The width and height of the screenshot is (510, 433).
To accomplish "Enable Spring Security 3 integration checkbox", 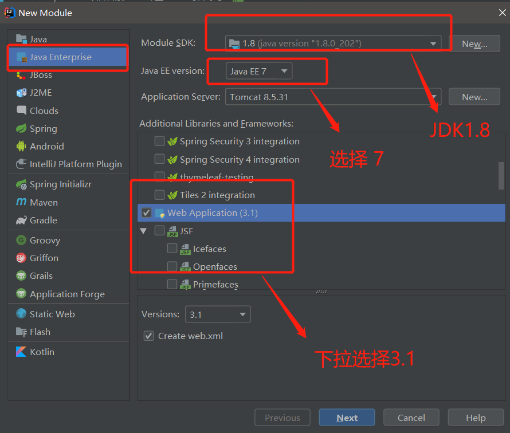I will pyautogui.click(x=159, y=141).
